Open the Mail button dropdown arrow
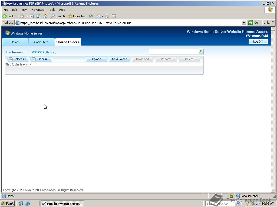Image resolution: width=277 pixels, height=207 pixels. pyautogui.click(x=102, y=16)
